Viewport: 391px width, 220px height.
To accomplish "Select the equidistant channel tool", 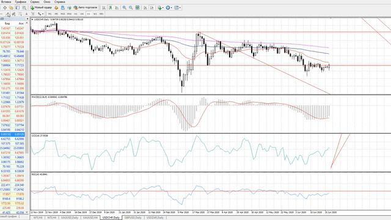I will coord(13,14).
